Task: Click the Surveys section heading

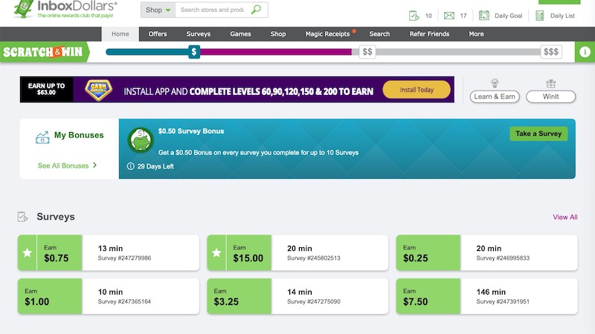Action: tap(56, 217)
